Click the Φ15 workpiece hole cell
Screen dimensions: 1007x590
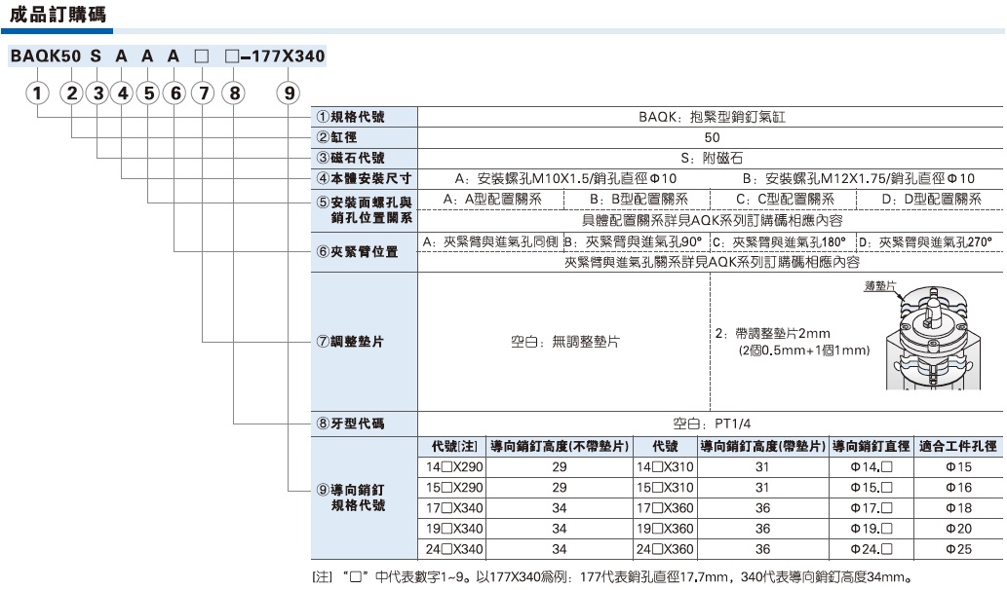(x=958, y=467)
